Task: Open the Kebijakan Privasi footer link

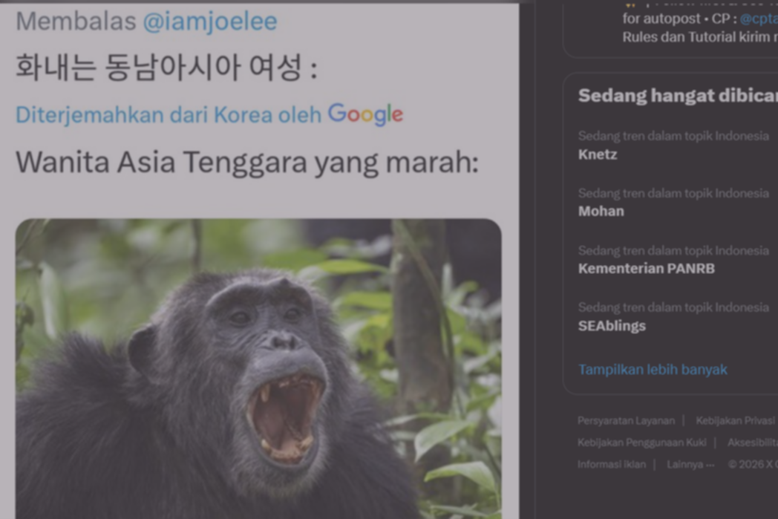Action: (735, 420)
